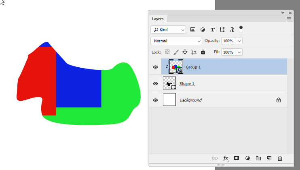
Task: Lock all padlock icon
Action: pyautogui.click(x=203, y=52)
